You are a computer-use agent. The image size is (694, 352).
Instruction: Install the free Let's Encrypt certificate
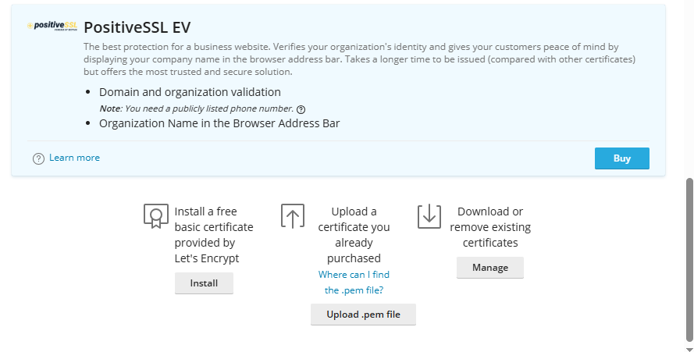(x=204, y=283)
